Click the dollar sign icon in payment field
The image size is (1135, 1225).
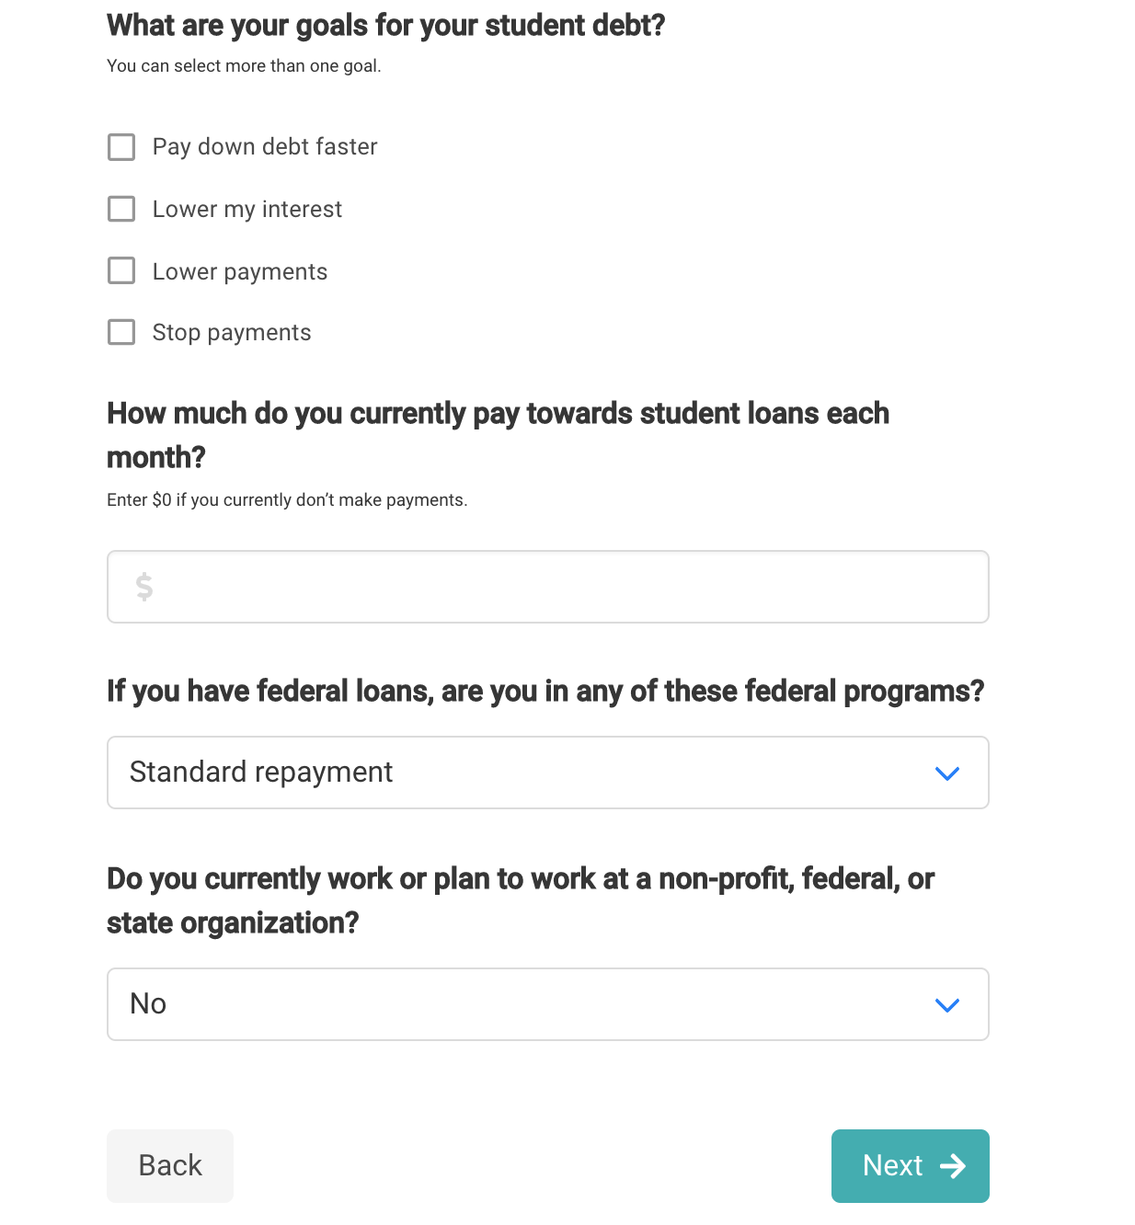click(x=144, y=587)
